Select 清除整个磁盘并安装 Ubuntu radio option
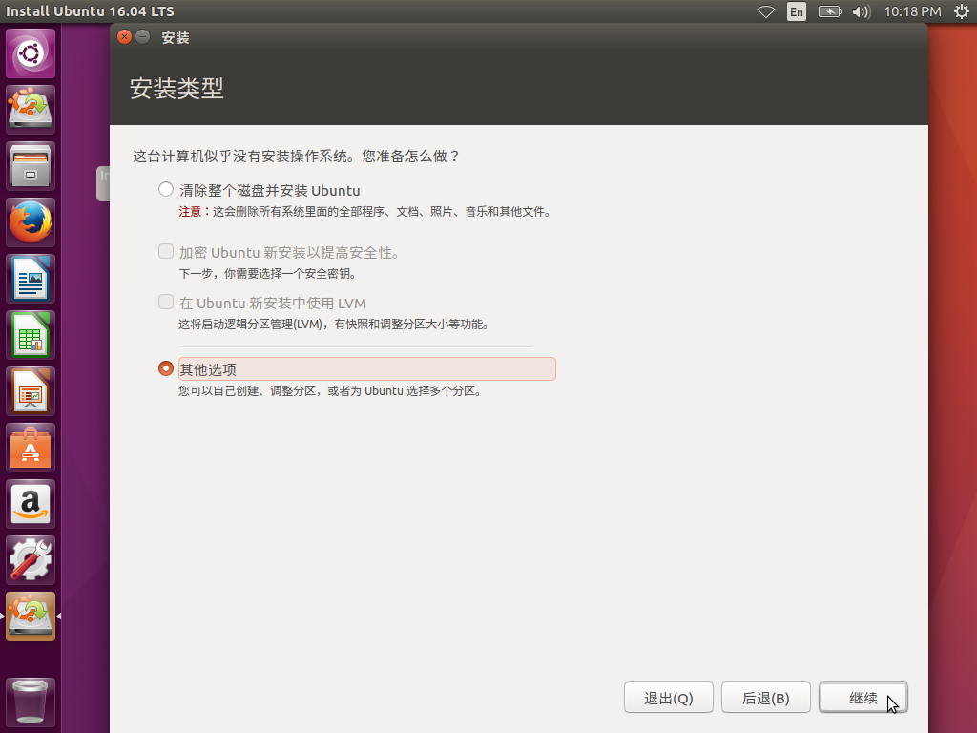The image size is (977, 733). [x=166, y=189]
